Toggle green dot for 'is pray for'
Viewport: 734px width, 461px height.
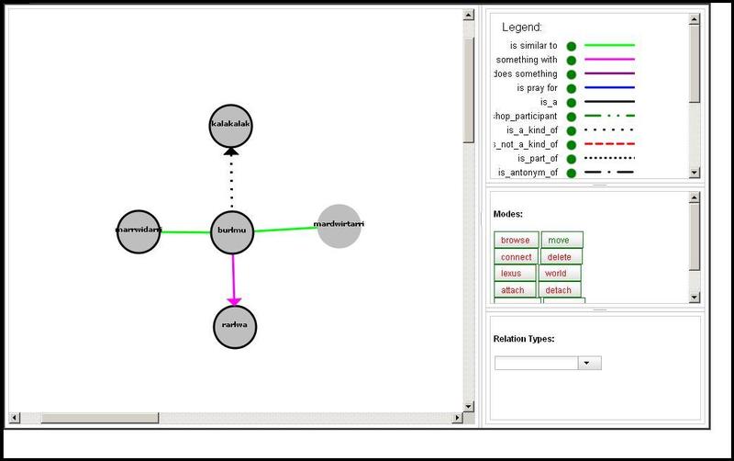pyautogui.click(x=571, y=88)
